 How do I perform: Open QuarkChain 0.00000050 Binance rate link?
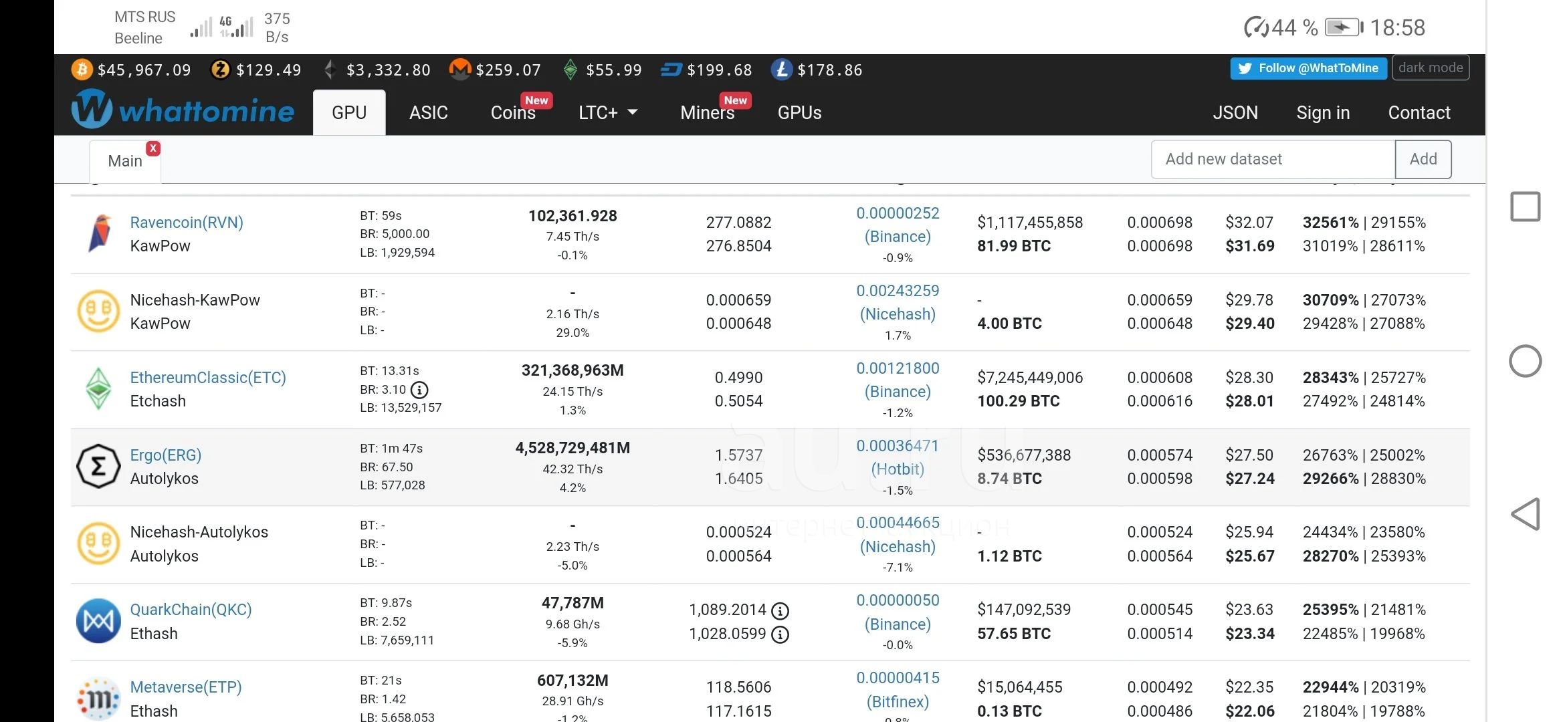[898, 612]
